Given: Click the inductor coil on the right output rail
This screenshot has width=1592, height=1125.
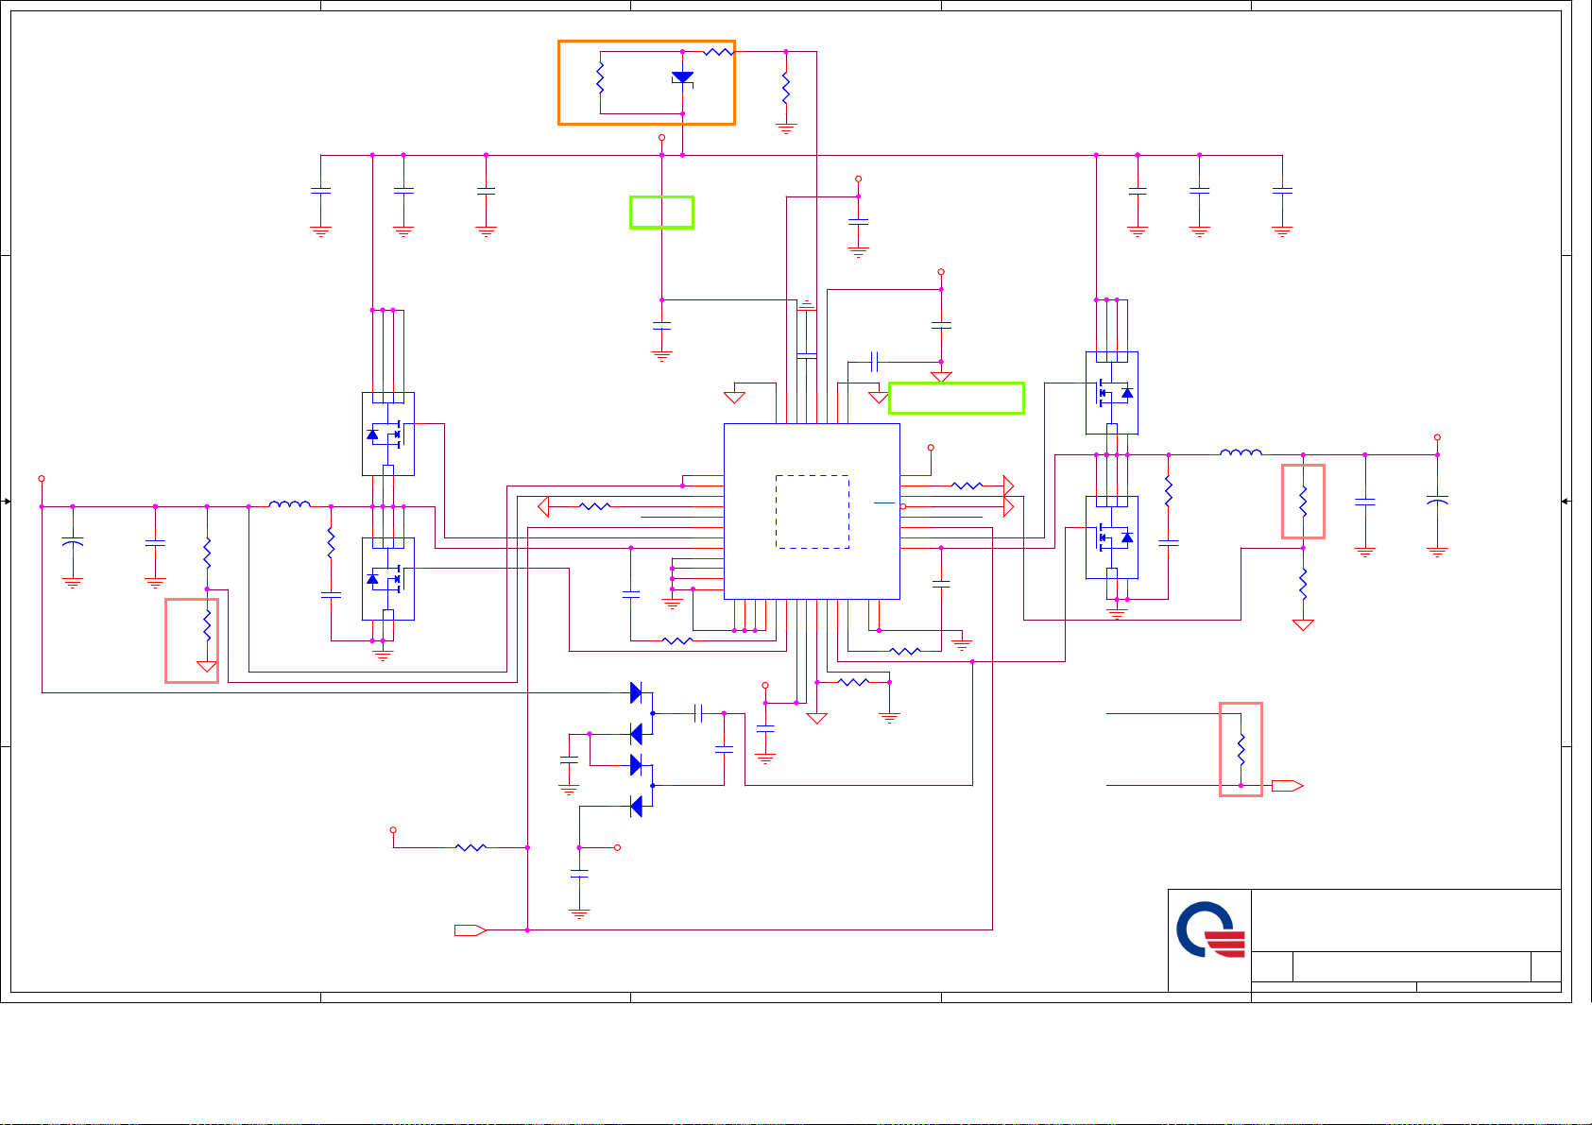Looking at the screenshot, I should click(x=1241, y=452).
